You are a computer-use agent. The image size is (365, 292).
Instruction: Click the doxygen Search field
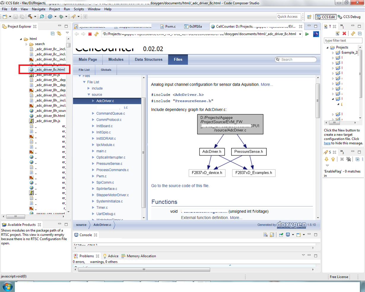point(296,59)
